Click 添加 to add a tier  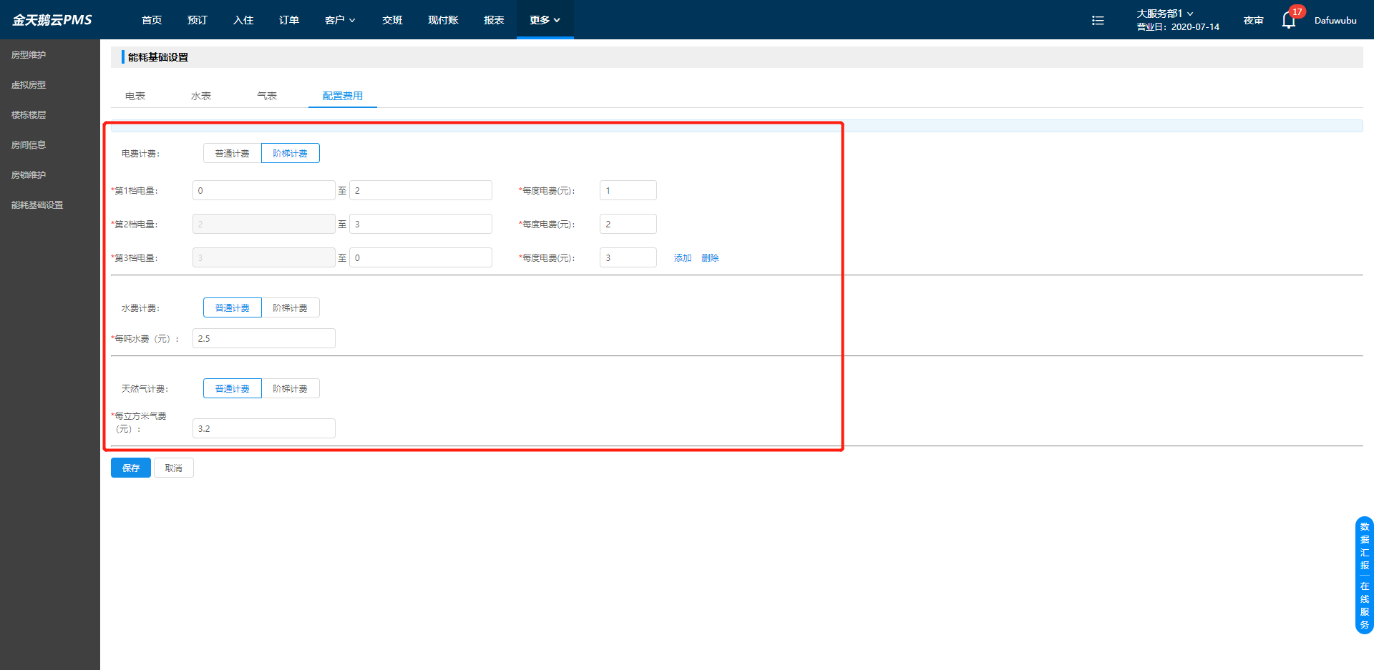point(683,258)
